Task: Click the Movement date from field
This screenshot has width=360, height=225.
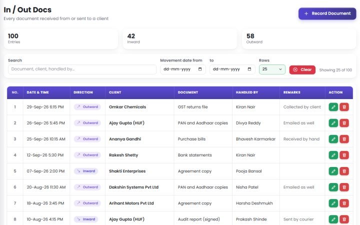Action: pyautogui.click(x=183, y=69)
